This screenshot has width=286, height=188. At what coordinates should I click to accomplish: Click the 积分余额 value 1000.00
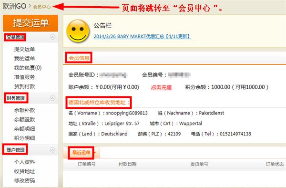221,87
